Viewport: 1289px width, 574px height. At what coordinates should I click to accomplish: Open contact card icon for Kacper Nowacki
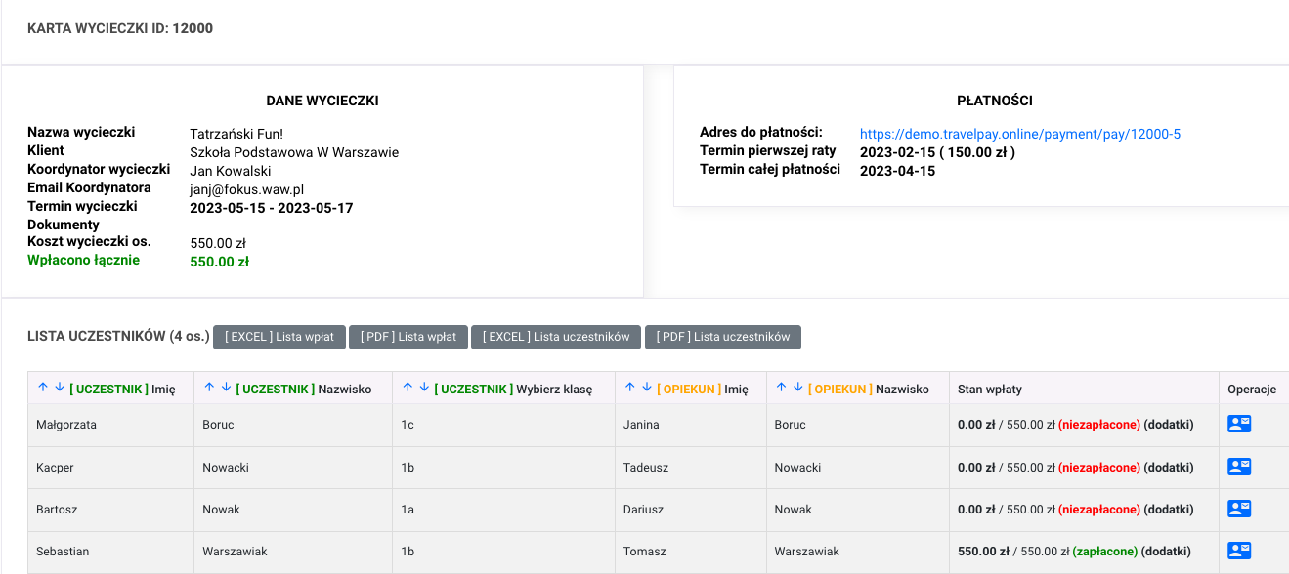1239,467
